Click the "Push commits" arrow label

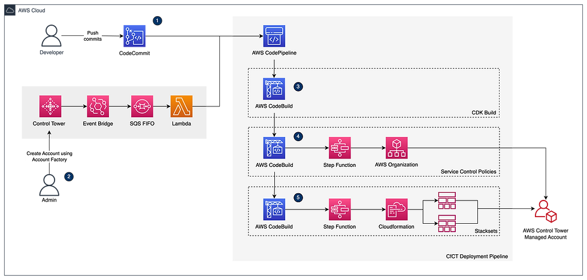pyautogui.click(x=92, y=36)
